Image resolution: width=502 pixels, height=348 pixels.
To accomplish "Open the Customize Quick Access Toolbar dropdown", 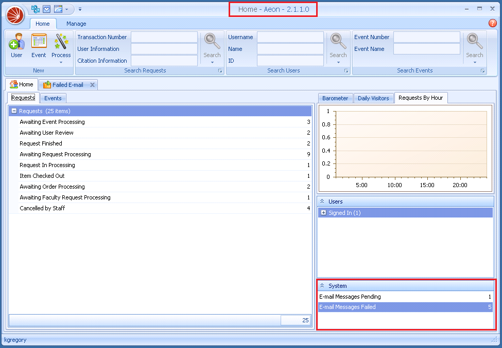I will pos(80,9).
